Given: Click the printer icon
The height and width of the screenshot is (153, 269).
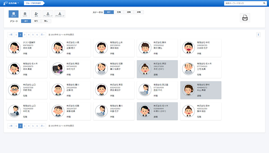Looking at the screenshot, I should pos(245,18).
